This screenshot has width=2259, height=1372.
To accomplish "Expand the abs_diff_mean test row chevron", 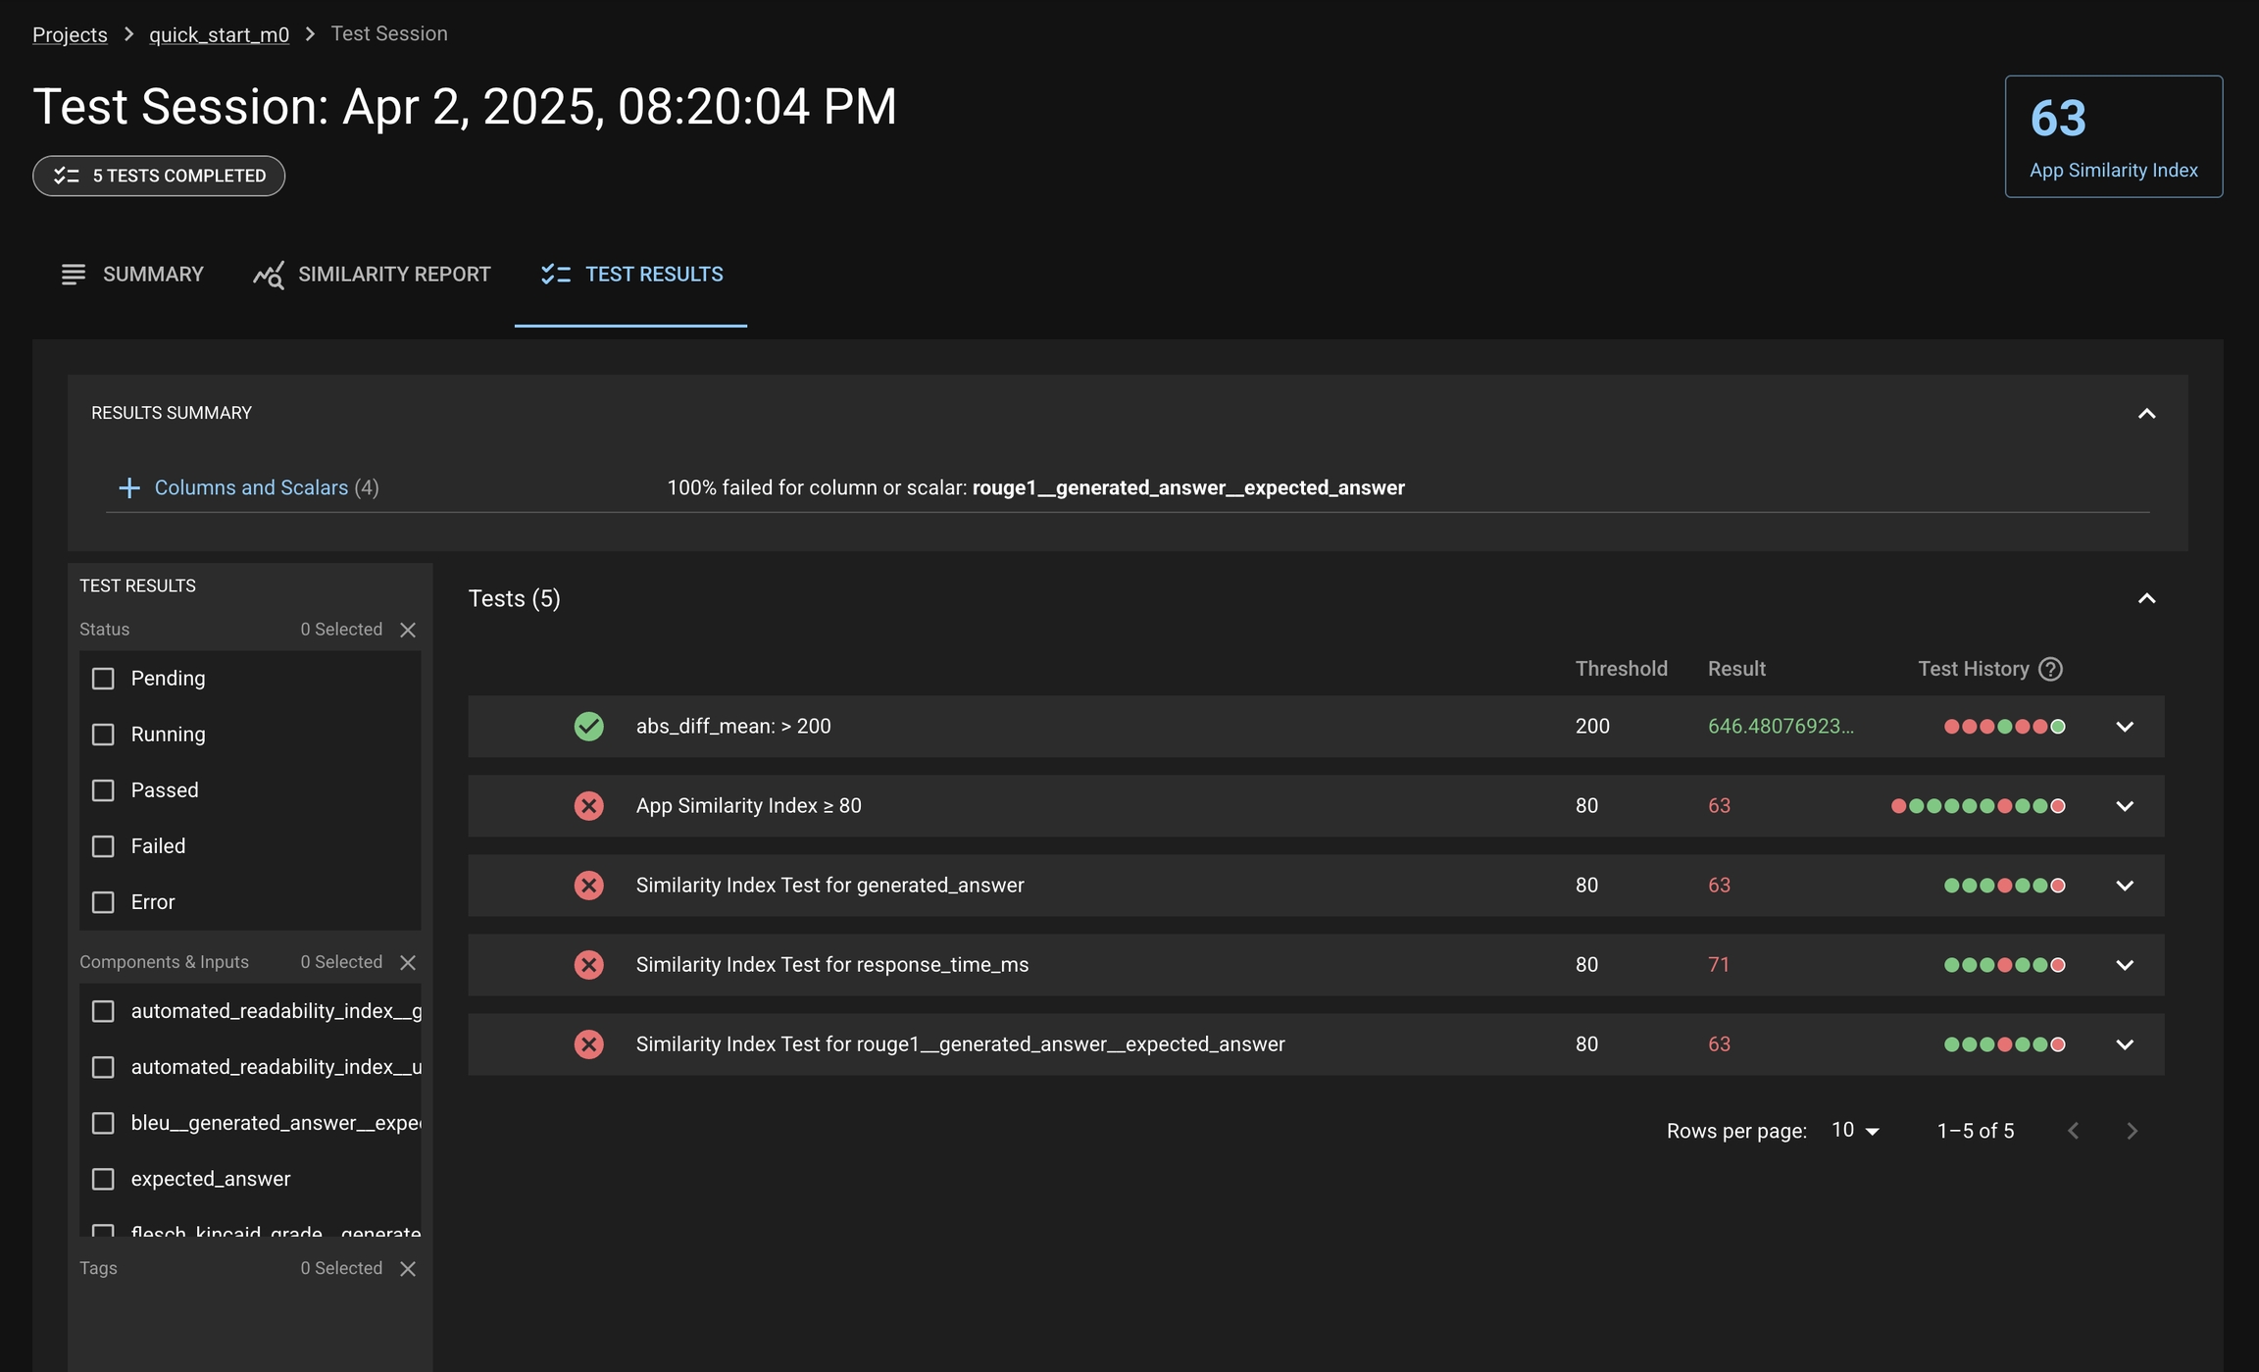I will [2124, 727].
